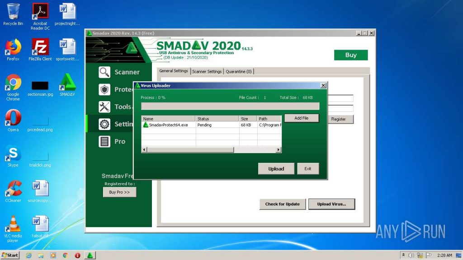Screen dimensions: 463x260
Task: Click the upload progress bar showing 0%
Action: (x=230, y=106)
